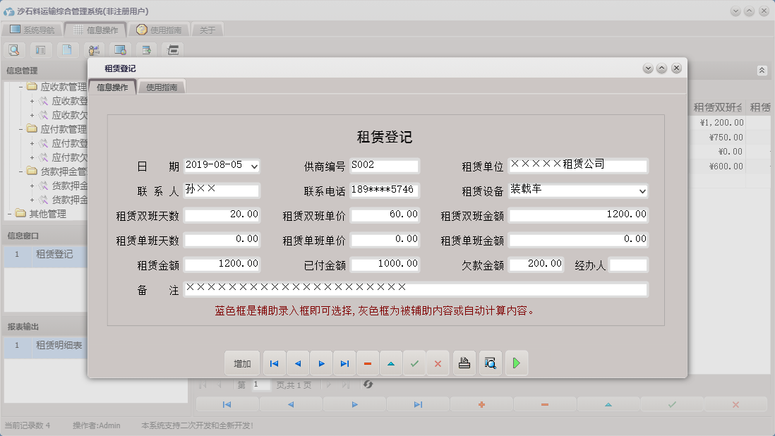Image resolution: width=775 pixels, height=436 pixels.
Task: Run the form with the green play icon
Action: click(516, 363)
